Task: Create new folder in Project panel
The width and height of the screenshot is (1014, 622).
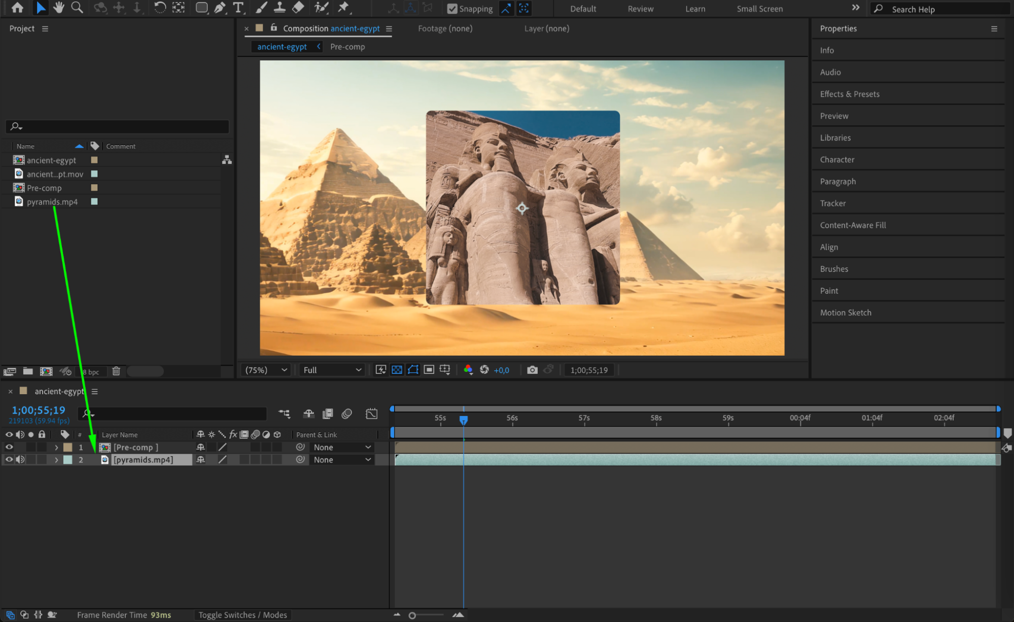Action: point(28,371)
